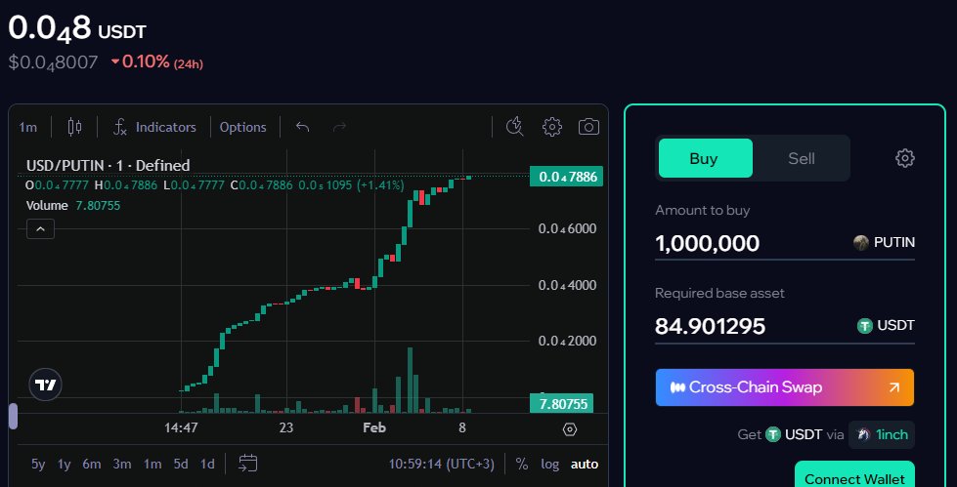This screenshot has height=487, width=957.
Task: Open swap settings gear icon
Action: click(904, 158)
